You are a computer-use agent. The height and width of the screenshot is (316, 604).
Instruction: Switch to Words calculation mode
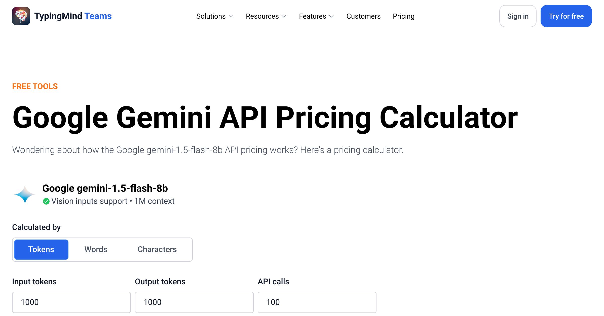click(96, 249)
